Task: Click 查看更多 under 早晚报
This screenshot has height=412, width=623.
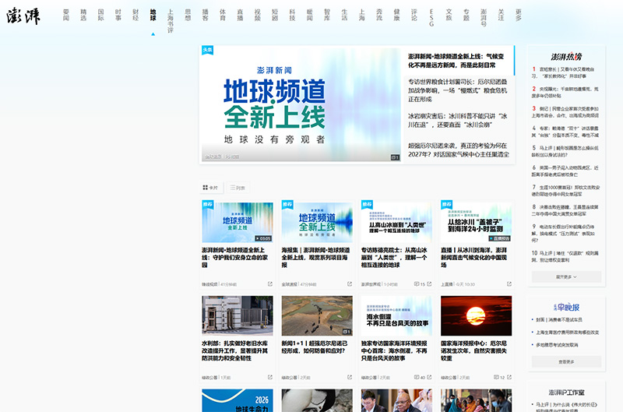Action: pyautogui.click(x=566, y=362)
